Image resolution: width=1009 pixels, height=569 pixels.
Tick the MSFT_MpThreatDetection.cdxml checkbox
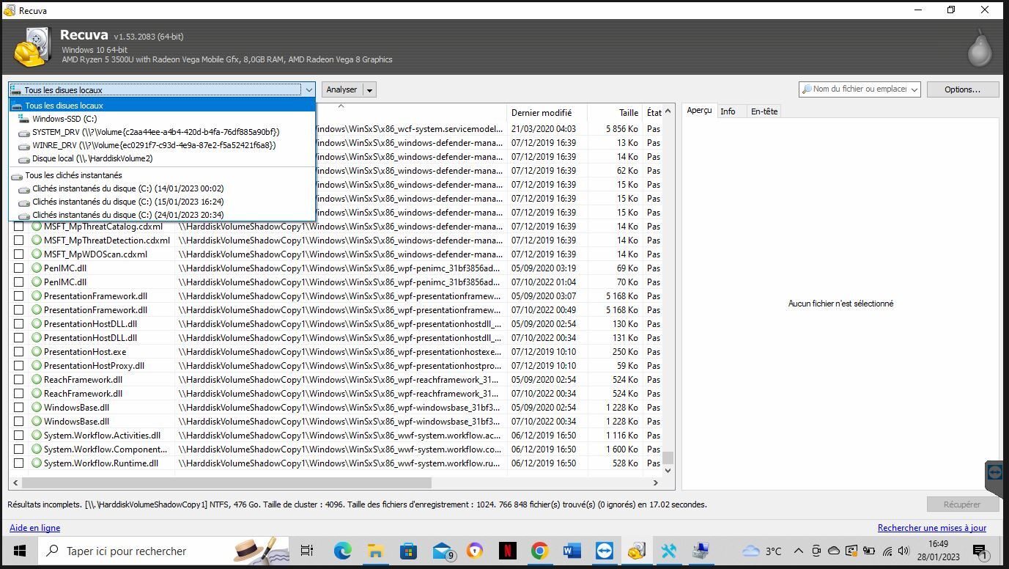pos(19,241)
